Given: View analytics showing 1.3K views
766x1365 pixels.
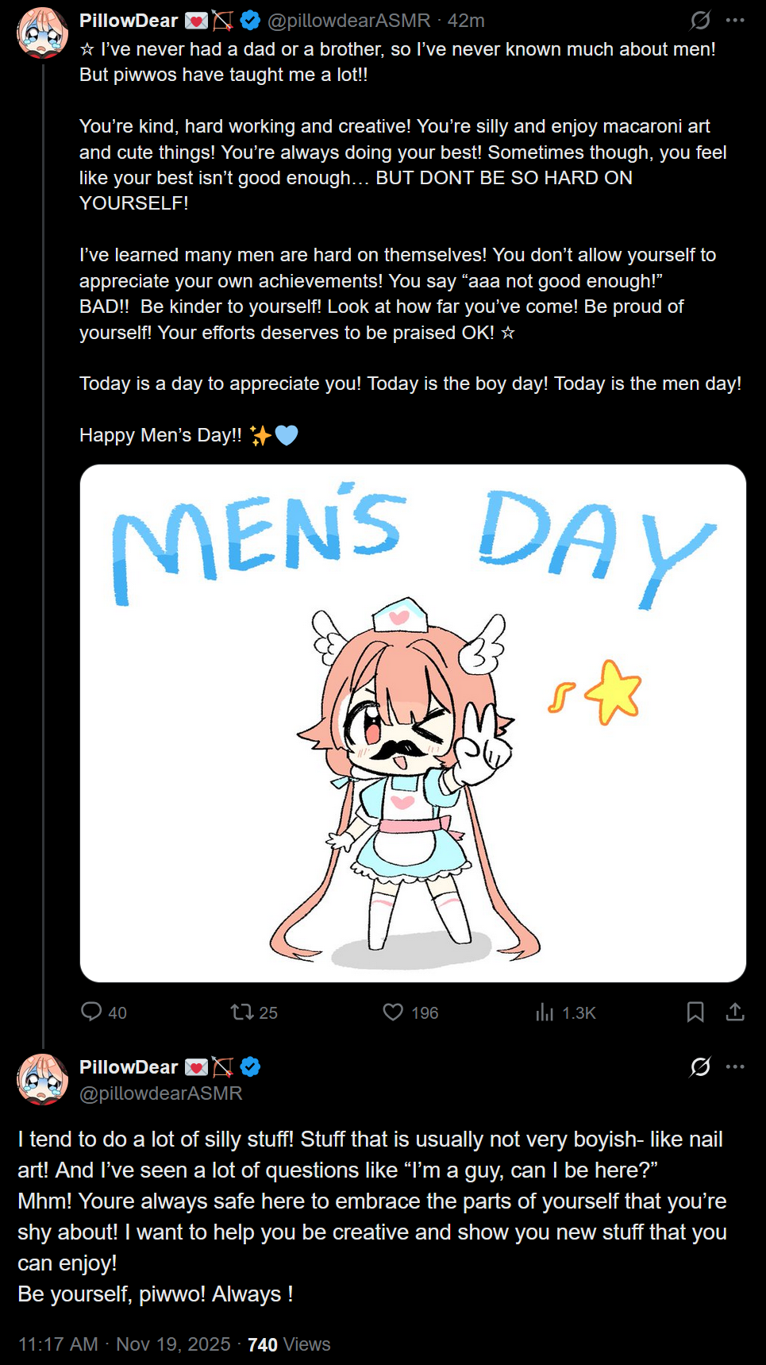Looking at the screenshot, I should tap(545, 1012).
